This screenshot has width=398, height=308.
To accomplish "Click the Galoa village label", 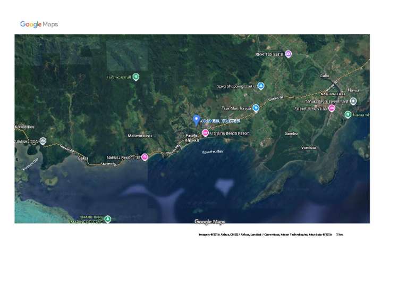I will point(83,159).
